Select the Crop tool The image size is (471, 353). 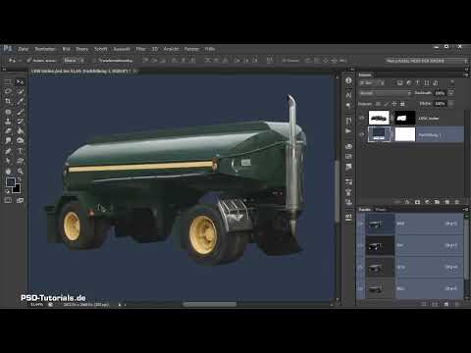pos(8,102)
